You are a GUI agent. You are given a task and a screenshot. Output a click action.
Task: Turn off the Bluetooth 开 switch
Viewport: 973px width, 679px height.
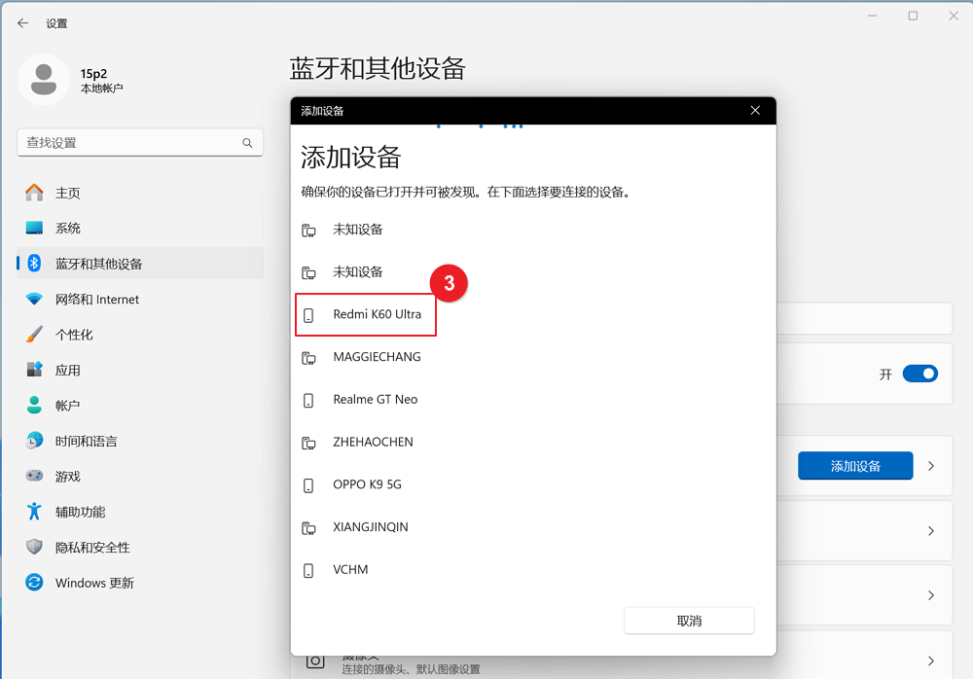[x=919, y=374]
